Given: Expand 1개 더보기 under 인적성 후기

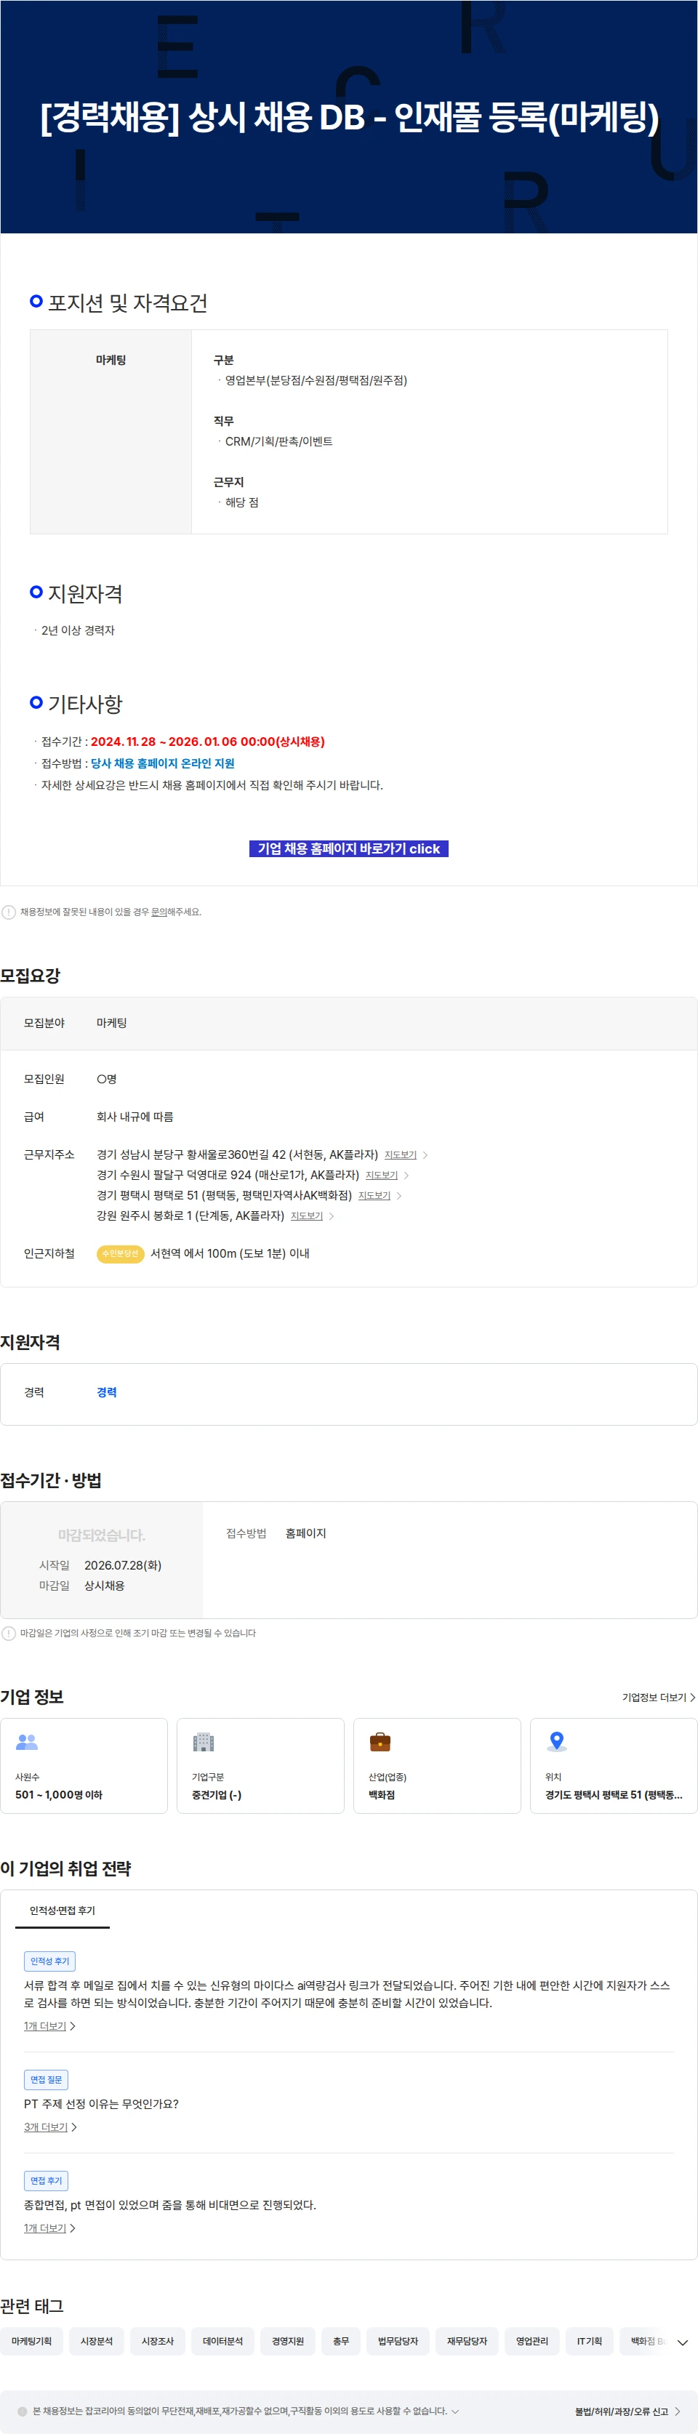Looking at the screenshot, I should [x=49, y=2026].
